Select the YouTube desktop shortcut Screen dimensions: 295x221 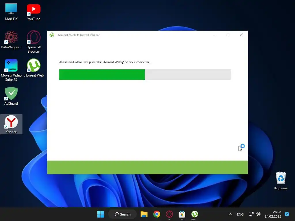[33, 12]
